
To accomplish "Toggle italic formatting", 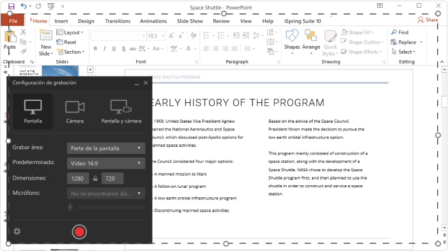I will 105,49.
